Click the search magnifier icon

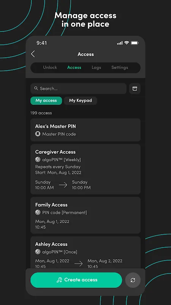[36, 88]
